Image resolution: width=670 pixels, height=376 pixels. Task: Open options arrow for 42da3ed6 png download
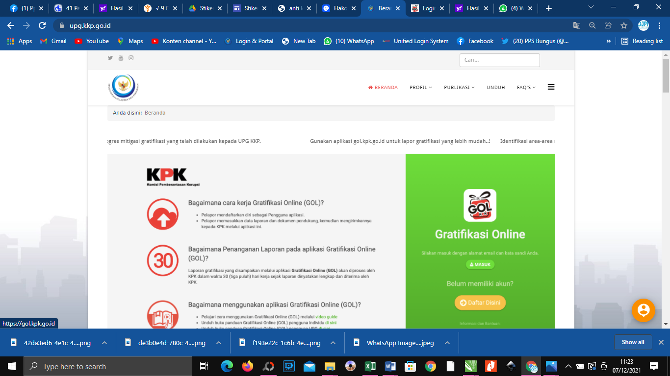point(104,343)
